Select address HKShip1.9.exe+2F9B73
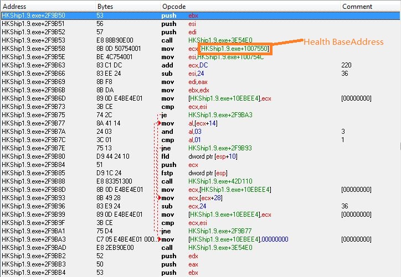Viewport: 401px width, 277px height. point(33,107)
